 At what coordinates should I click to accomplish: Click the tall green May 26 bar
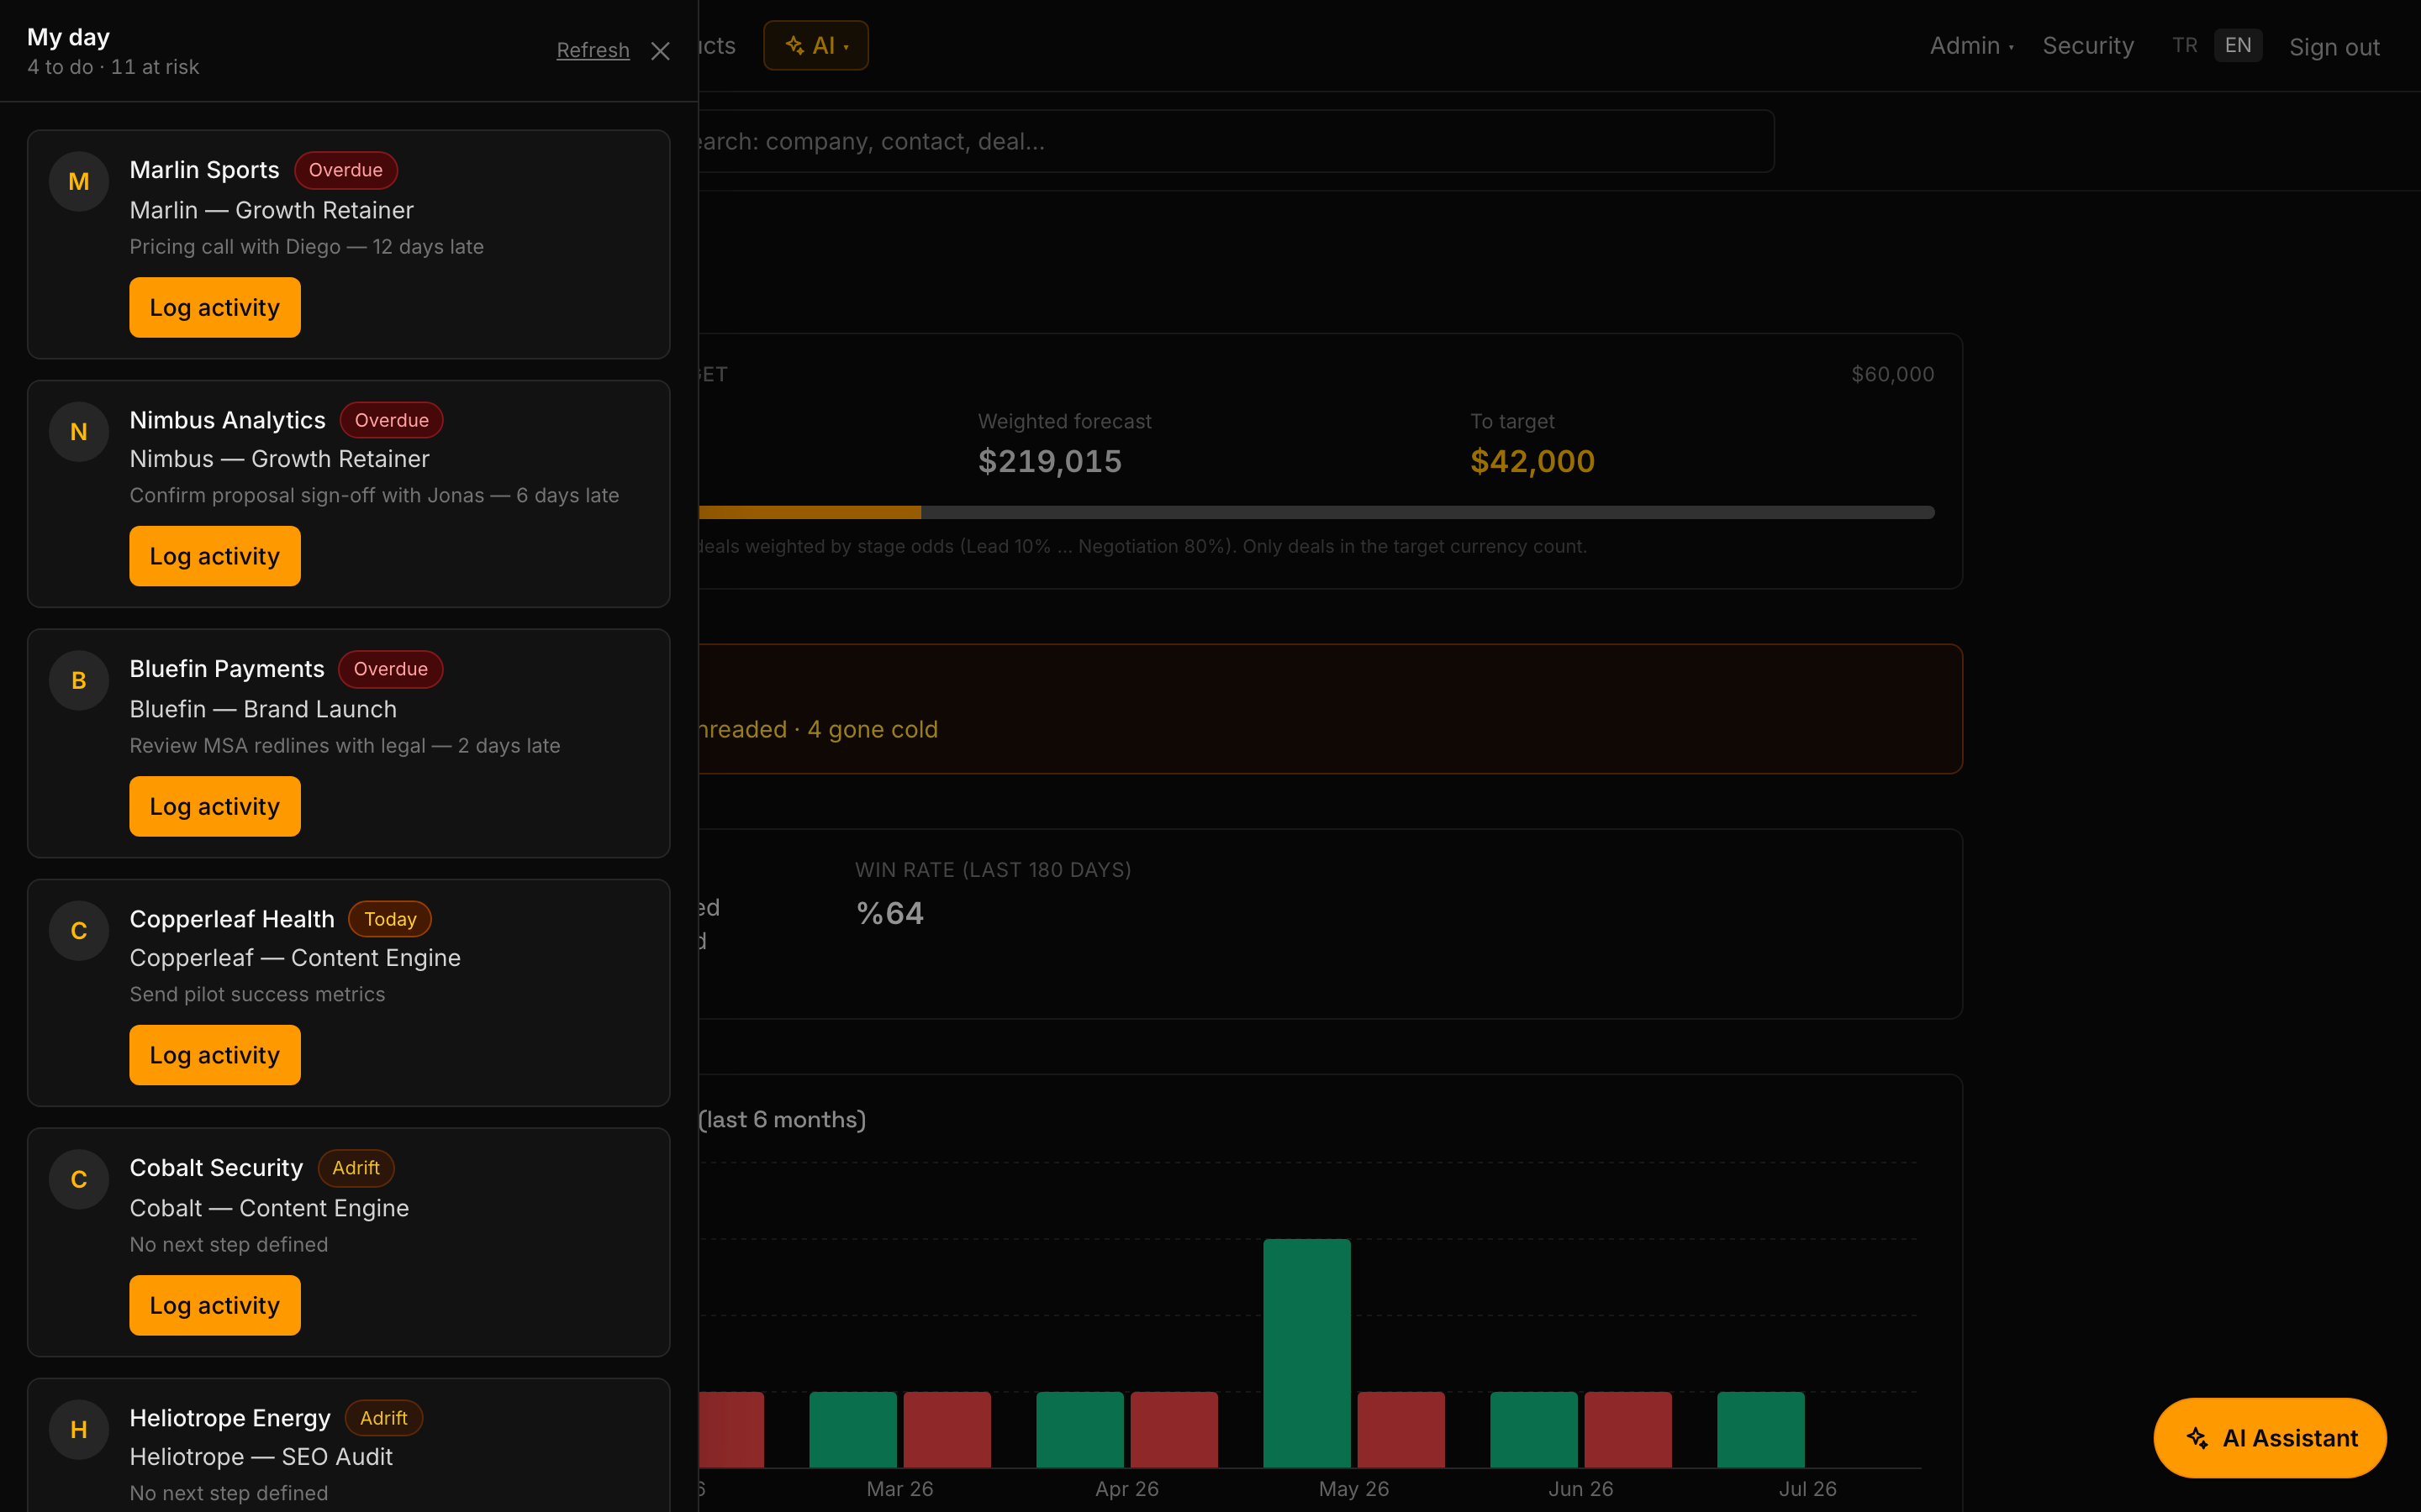pos(1306,1353)
